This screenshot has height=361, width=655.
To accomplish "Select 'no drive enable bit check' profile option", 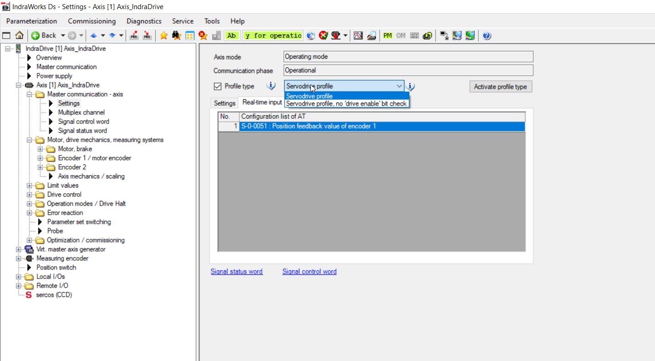I will point(346,103).
